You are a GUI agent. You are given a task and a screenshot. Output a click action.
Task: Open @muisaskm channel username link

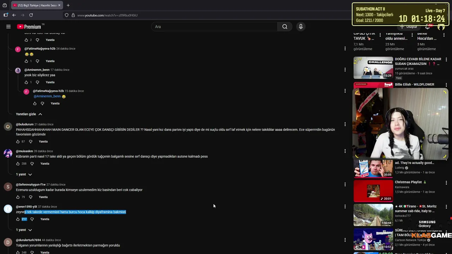coord(24,151)
